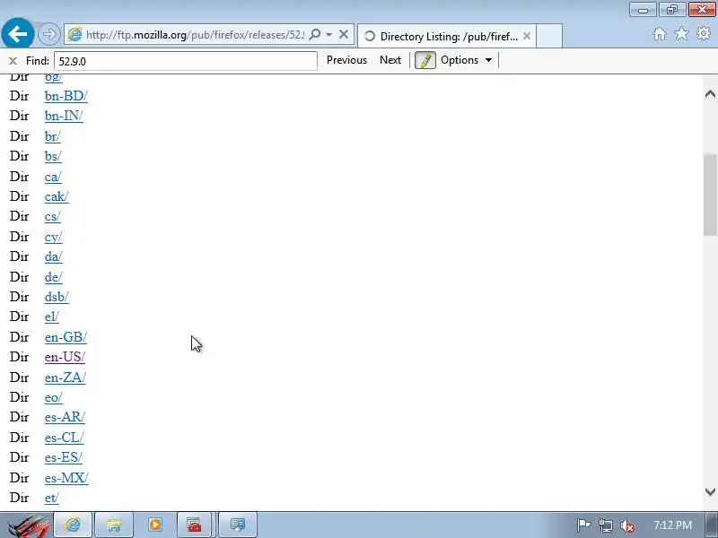Screen dimensions: 718x538
Task: Jump to Previous find match
Action: pyautogui.click(x=346, y=60)
